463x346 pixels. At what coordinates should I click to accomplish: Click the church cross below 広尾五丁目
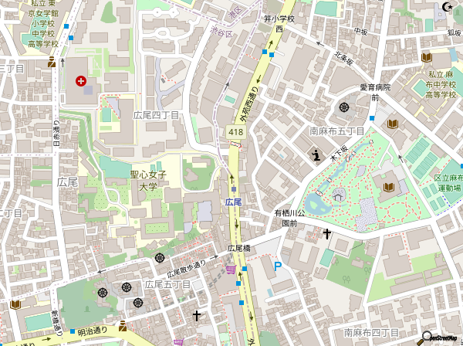(197, 315)
